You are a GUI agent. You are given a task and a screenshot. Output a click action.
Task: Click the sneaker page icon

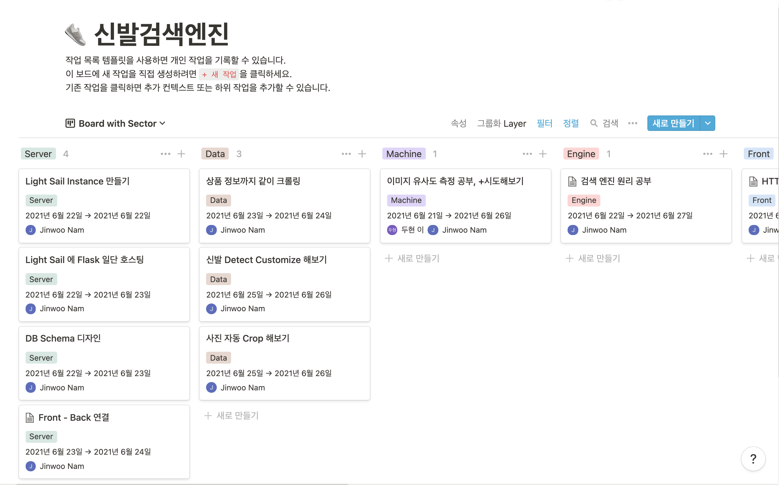(76, 34)
